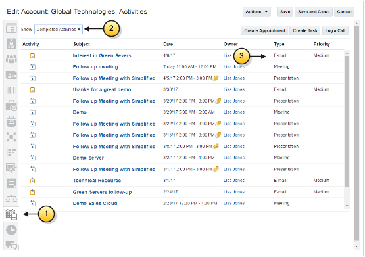Open the Profile sidebar icon with person badge
Image resolution: width=365 pixels, height=257 pixels.
coord(11,43)
